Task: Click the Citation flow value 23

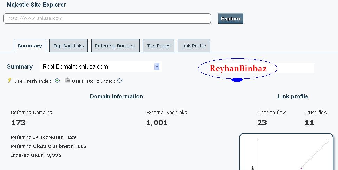Action: tap(262, 123)
